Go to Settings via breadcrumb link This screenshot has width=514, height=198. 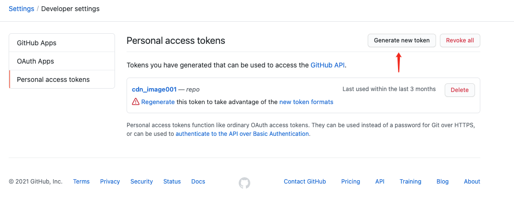coord(21,9)
